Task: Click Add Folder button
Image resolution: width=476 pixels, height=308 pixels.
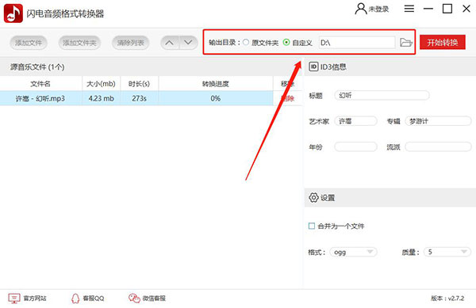Action: pos(79,43)
